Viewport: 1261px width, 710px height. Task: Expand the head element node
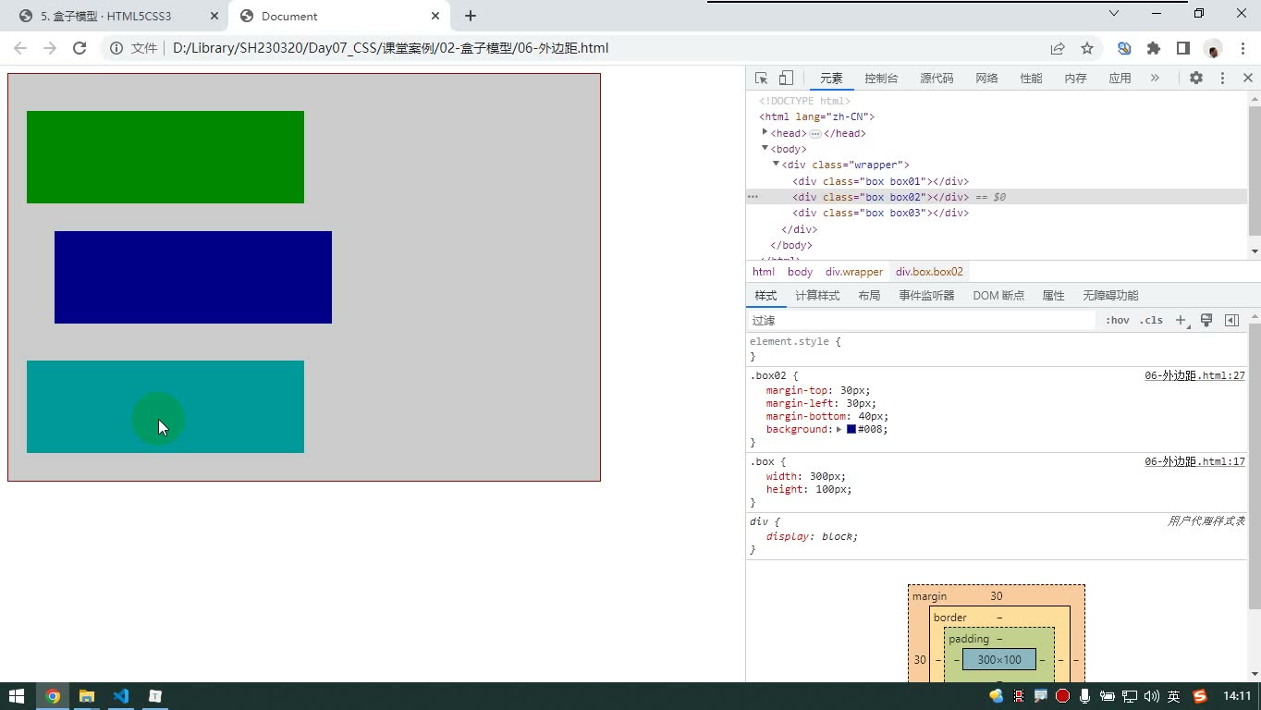point(765,132)
